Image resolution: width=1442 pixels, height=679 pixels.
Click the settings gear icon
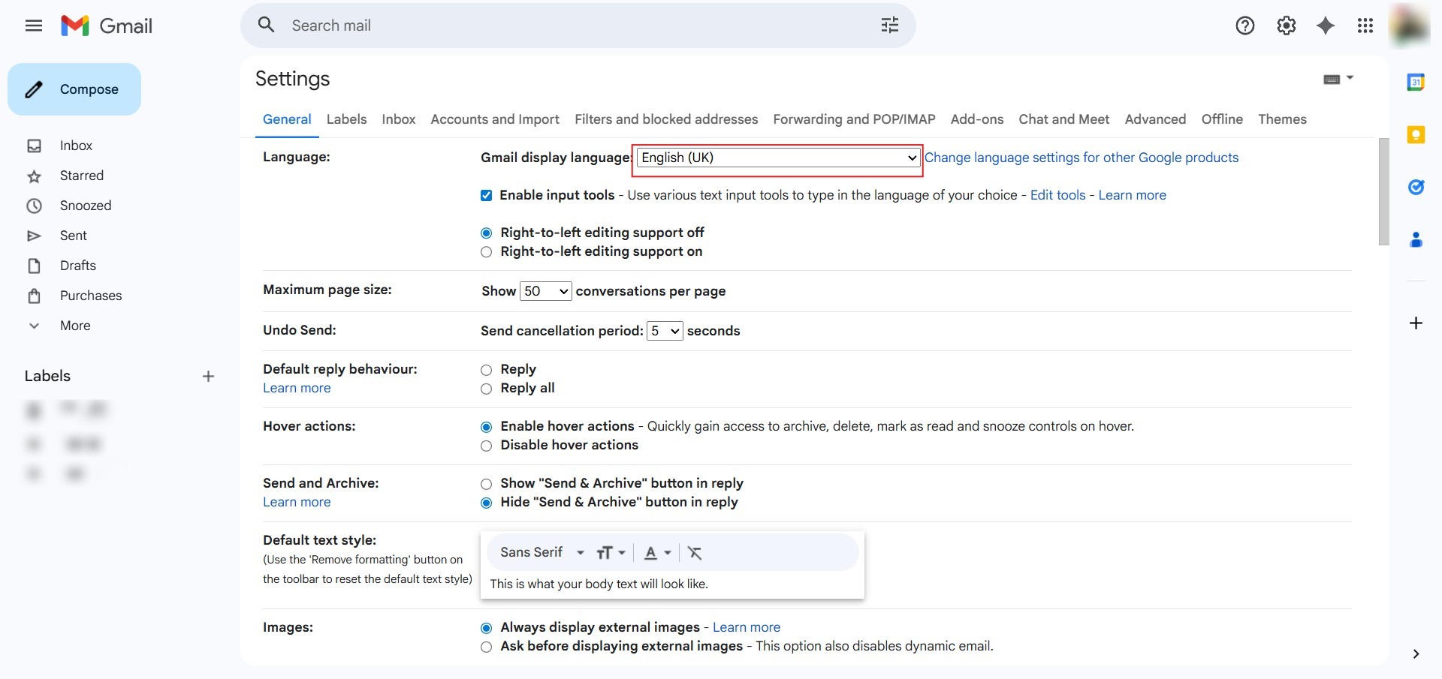point(1286,26)
